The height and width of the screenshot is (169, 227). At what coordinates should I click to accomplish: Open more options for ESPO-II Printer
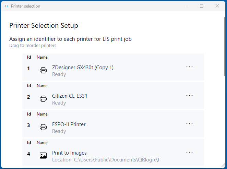(190, 124)
